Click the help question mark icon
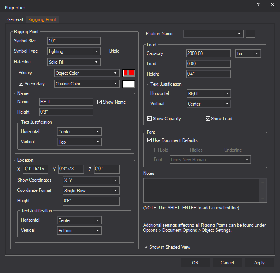 258,5
